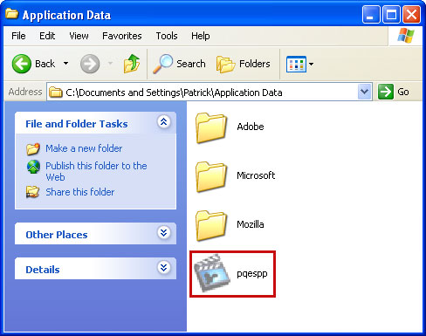The height and width of the screenshot is (336, 426).
Task: Close the Application Data window
Action: [x=411, y=15]
